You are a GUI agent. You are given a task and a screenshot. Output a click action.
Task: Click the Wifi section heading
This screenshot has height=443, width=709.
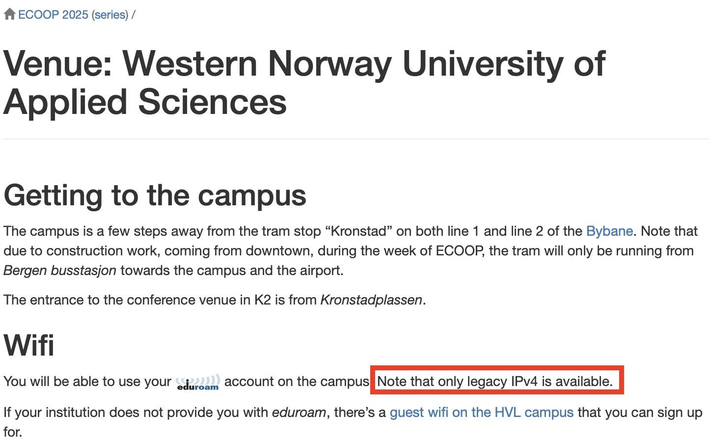[x=29, y=345]
